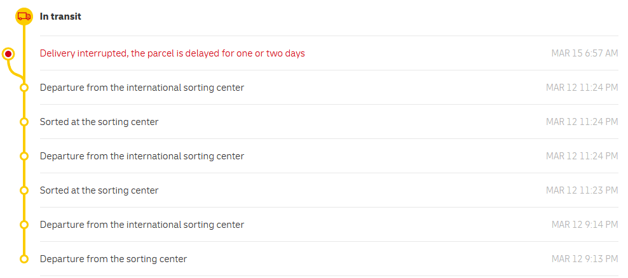Click the red delay alert dot
This screenshot has width=628, height=278.
(8, 54)
